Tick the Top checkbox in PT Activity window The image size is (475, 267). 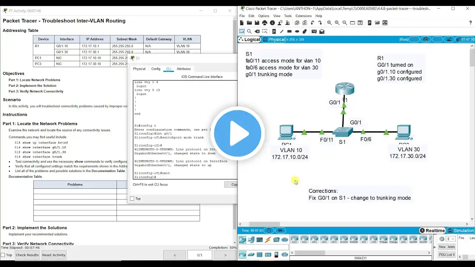click(3, 255)
